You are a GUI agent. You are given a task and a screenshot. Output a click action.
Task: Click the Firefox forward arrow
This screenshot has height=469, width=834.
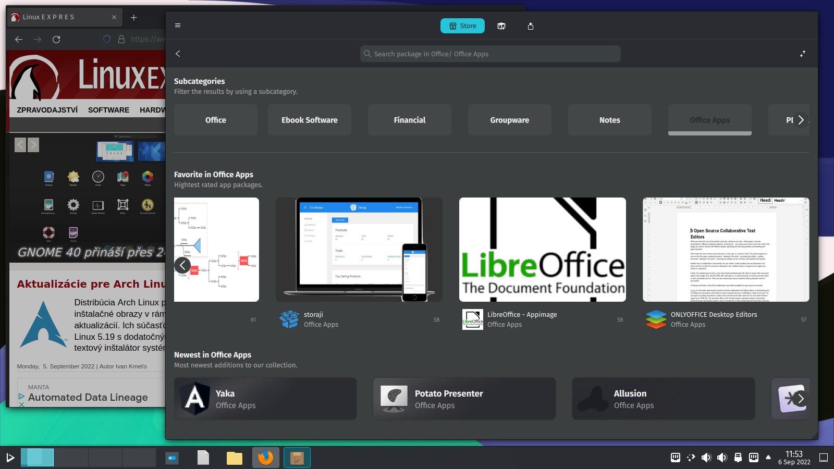(x=38, y=39)
